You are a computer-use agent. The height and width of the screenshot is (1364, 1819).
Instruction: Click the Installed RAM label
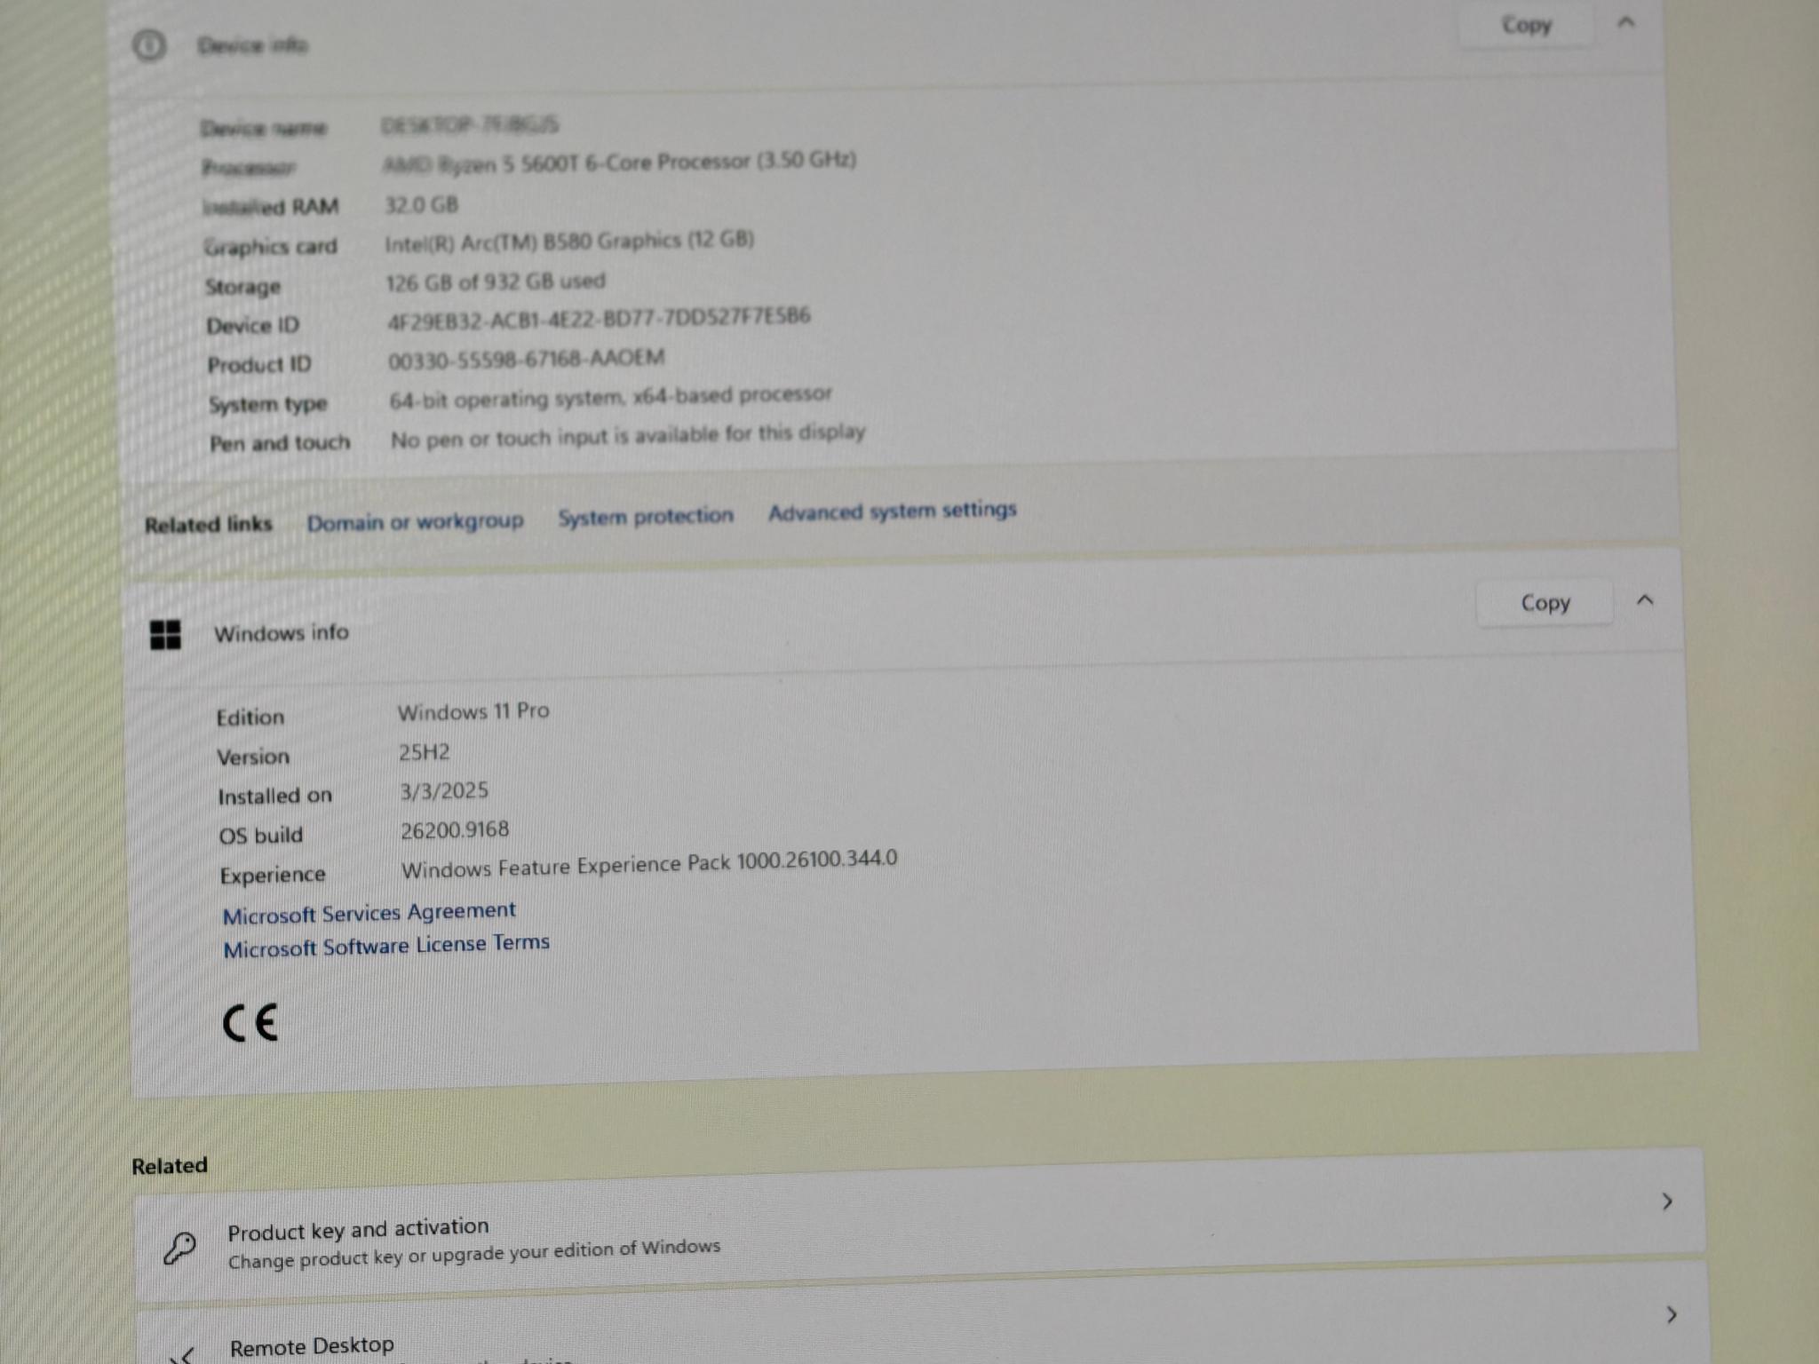[x=271, y=208]
